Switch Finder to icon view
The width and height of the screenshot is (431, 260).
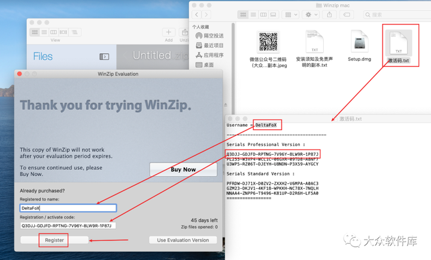click(x=243, y=14)
